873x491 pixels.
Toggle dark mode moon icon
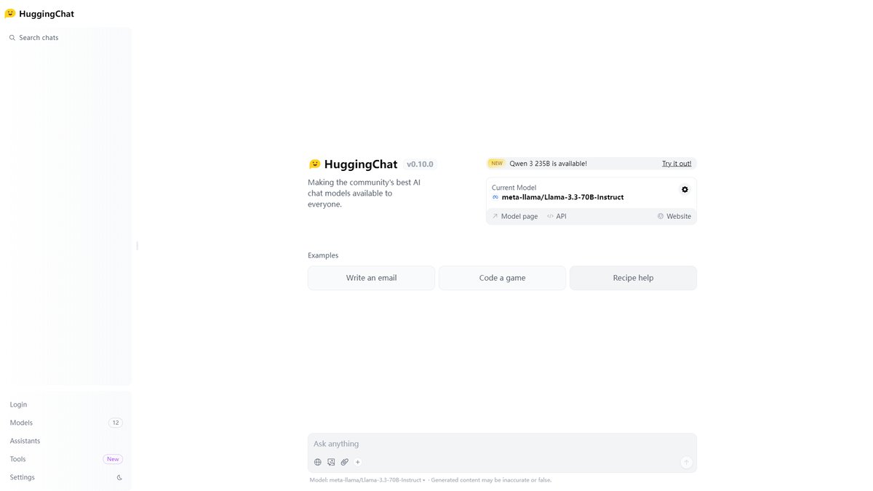pos(119,478)
